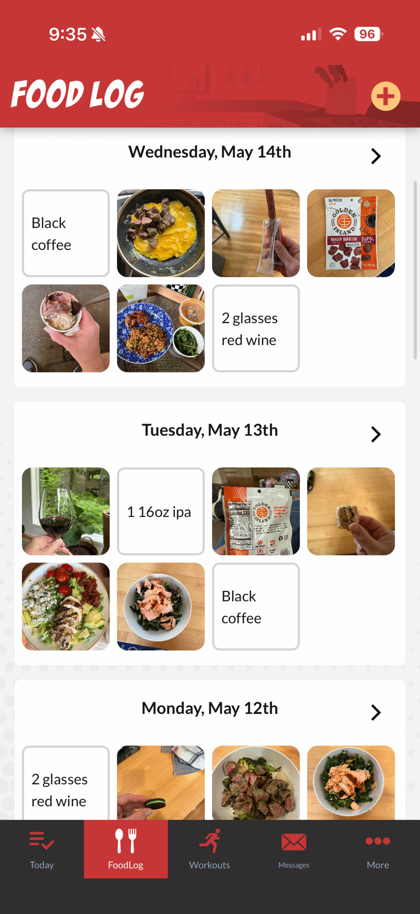
Task: Open Wednesday's 2 glasses red wine entry
Action: coord(255,328)
